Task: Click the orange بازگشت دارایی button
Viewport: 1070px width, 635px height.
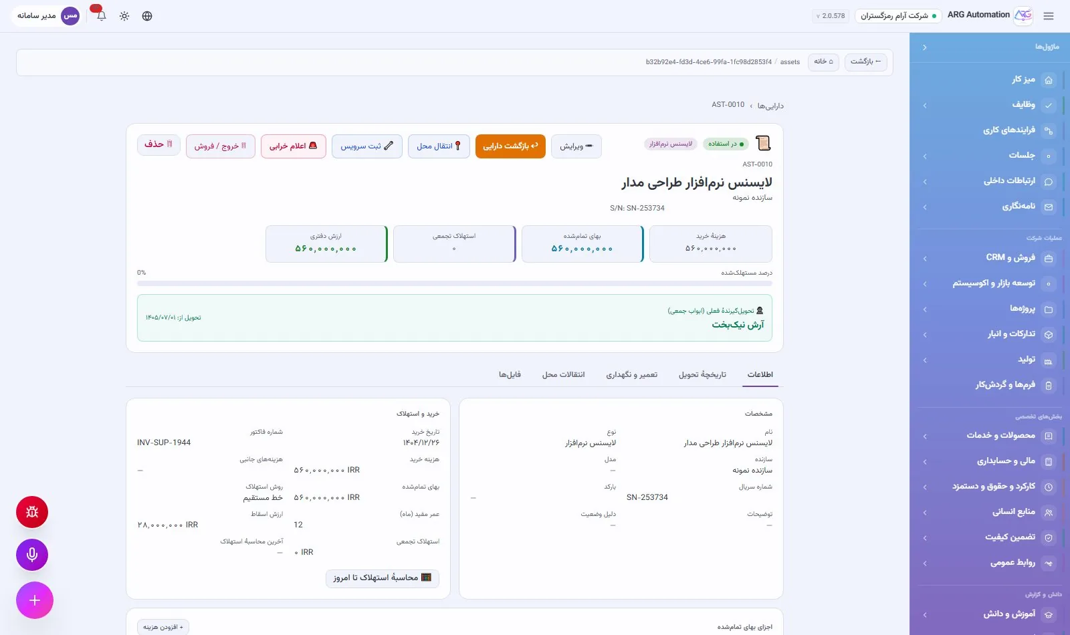Action: [510, 146]
